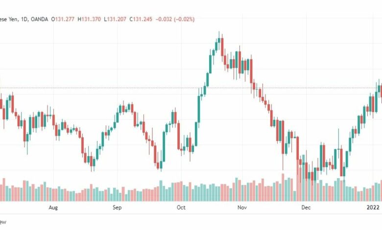
Task: Select the dotted horizontal current price line
Action: (191, 88)
